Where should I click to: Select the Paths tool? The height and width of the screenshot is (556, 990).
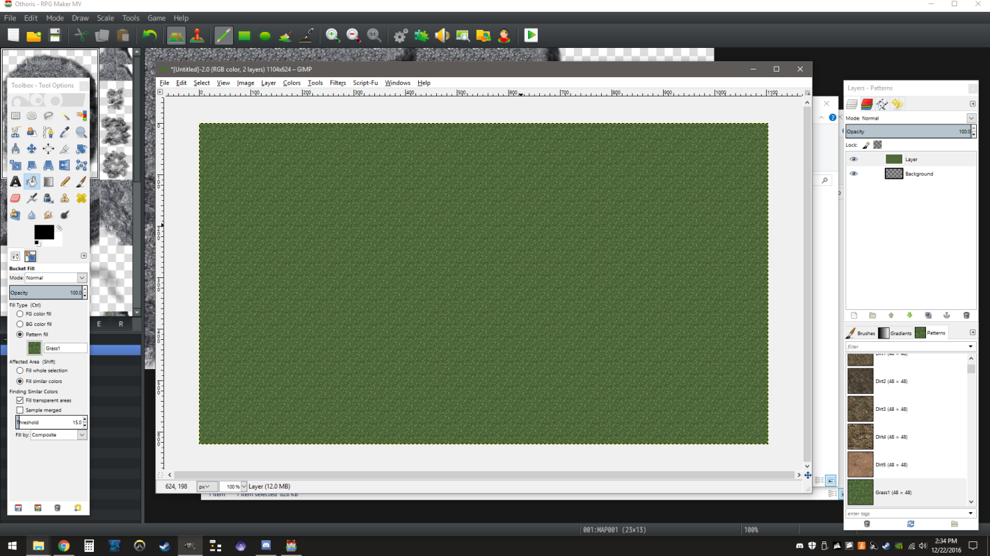49,132
